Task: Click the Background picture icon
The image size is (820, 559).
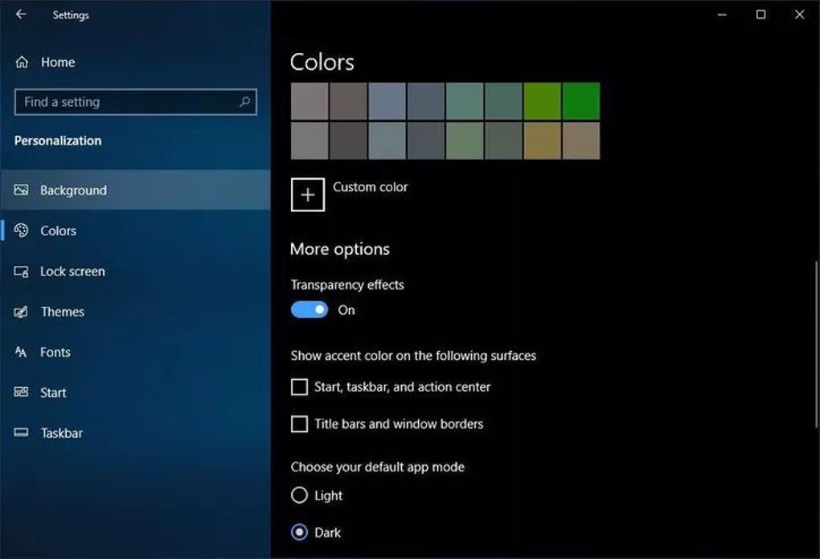Action: [22, 190]
